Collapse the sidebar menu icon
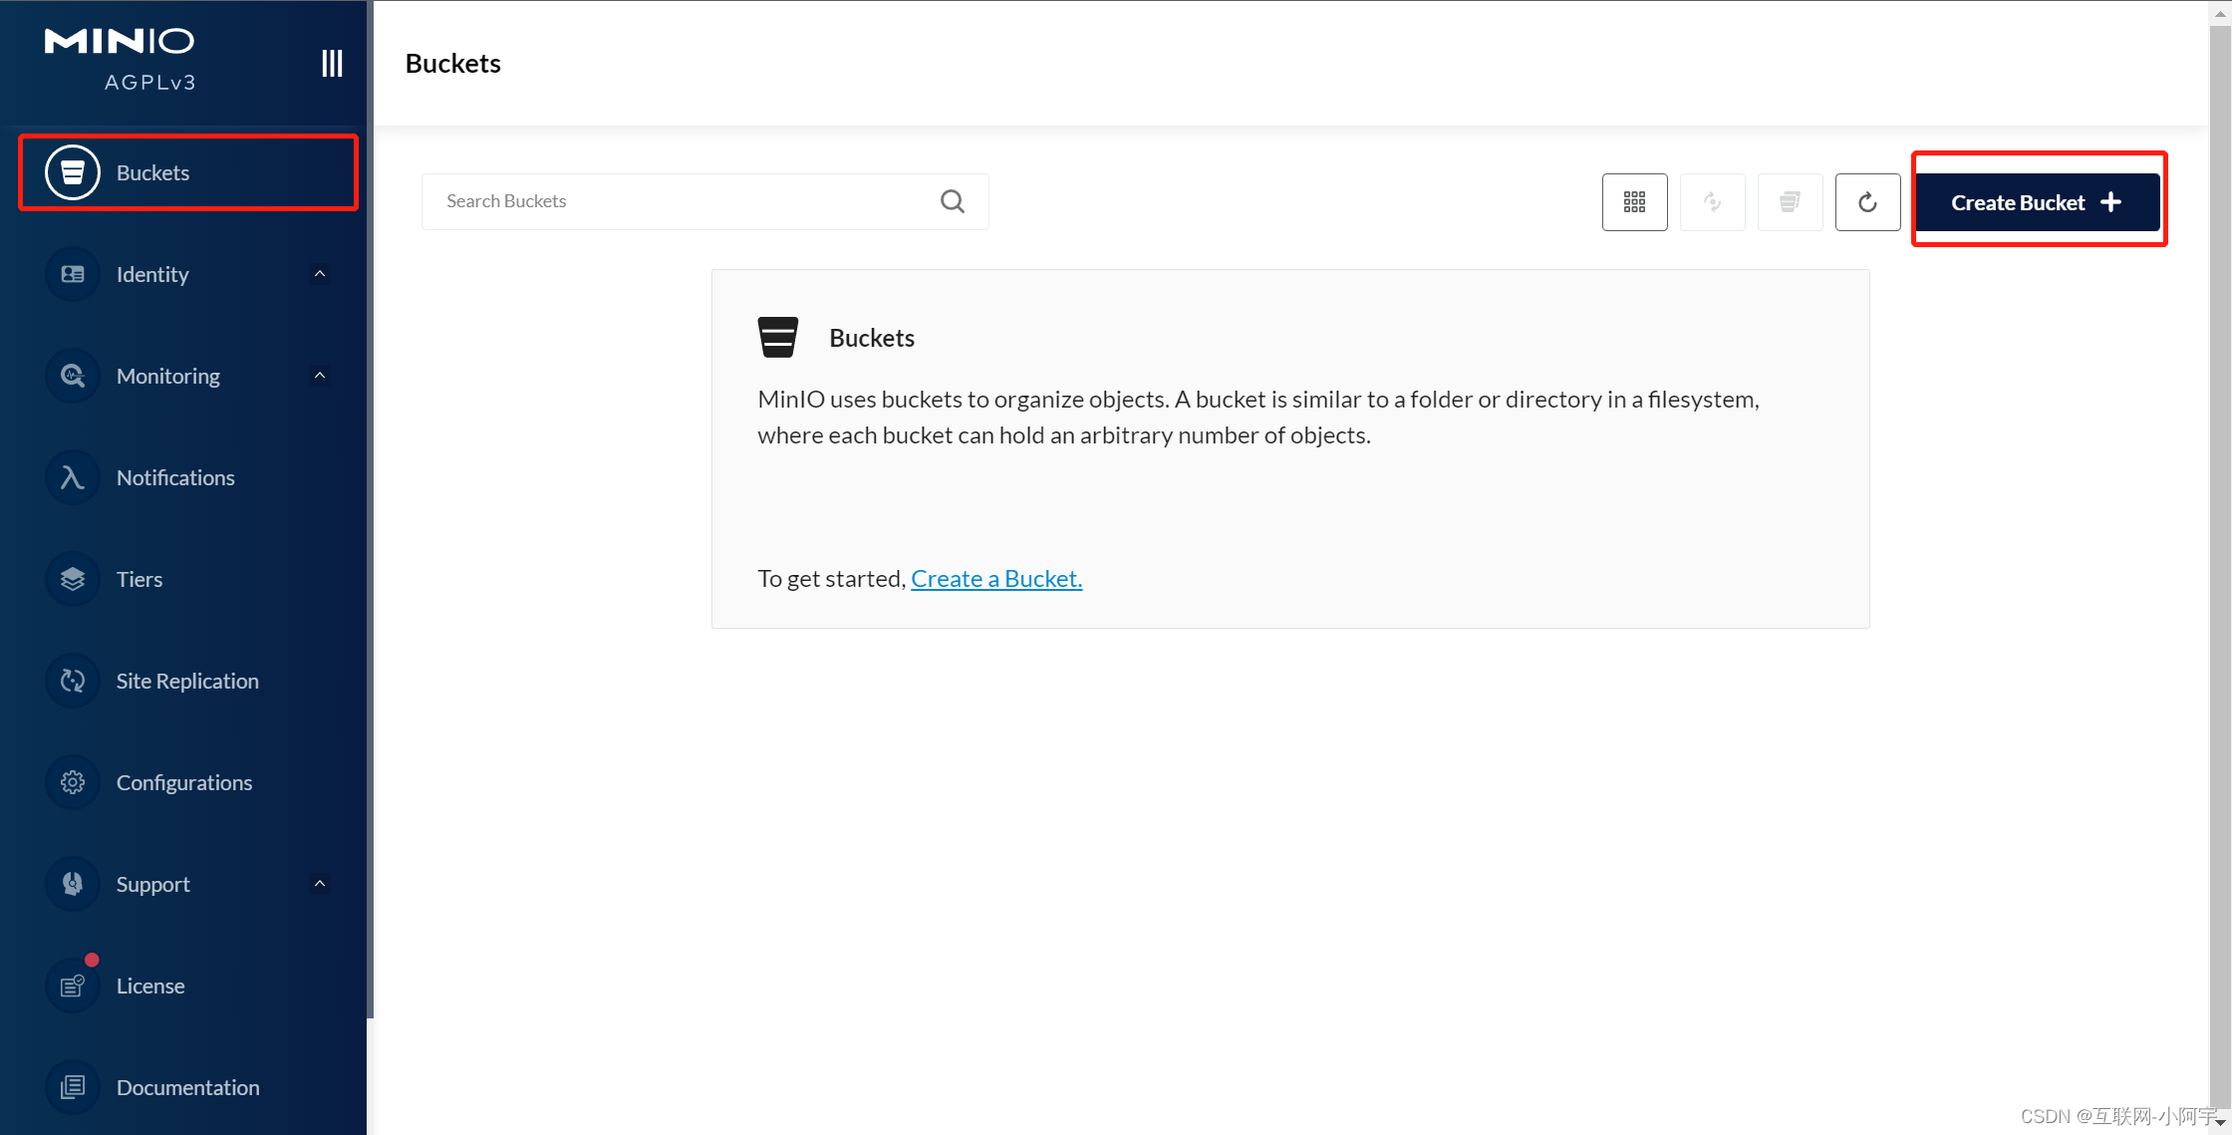The image size is (2232, 1135). (x=332, y=64)
